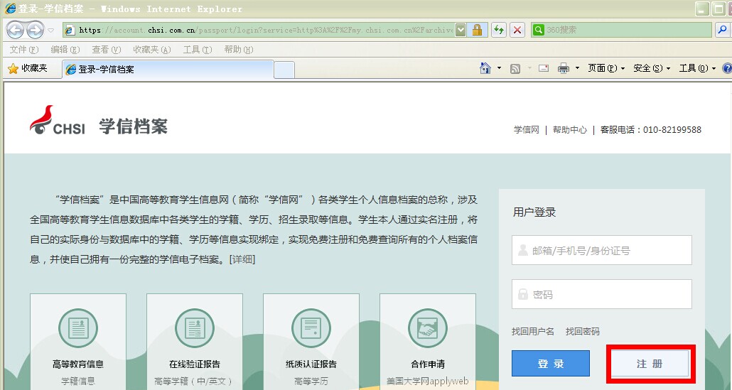
Task: Open the 收藏夹(A) menu
Action: click(151, 50)
